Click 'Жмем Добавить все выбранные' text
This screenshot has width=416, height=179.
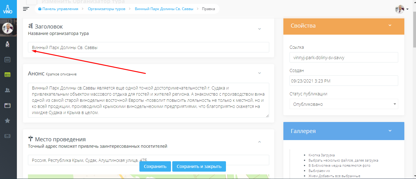pyautogui.click(x=334, y=176)
